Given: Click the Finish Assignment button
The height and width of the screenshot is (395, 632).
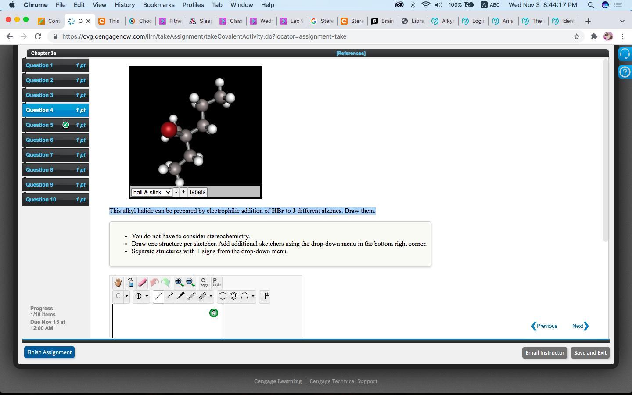Looking at the screenshot, I should coord(49,352).
